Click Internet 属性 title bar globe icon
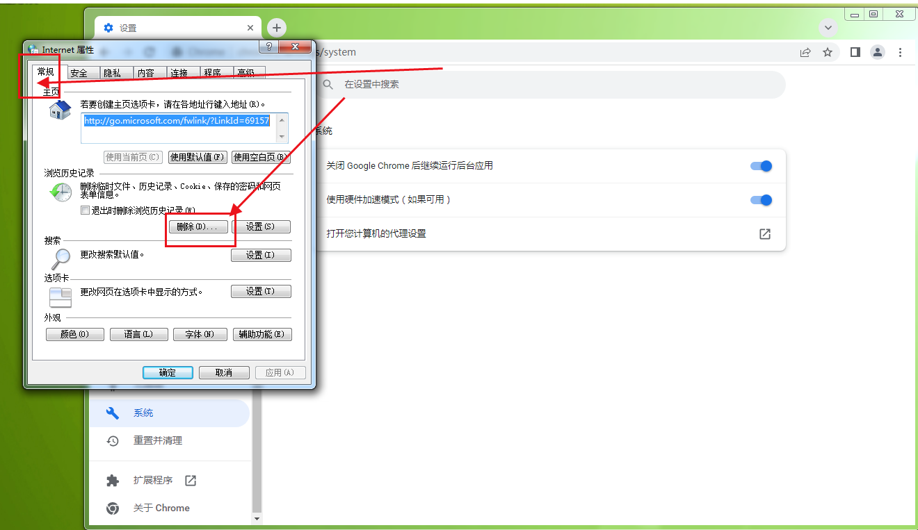Screen dimensions: 918x530 pyautogui.click(x=33, y=49)
